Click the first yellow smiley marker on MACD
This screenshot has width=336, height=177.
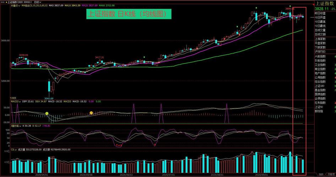tap(47, 113)
